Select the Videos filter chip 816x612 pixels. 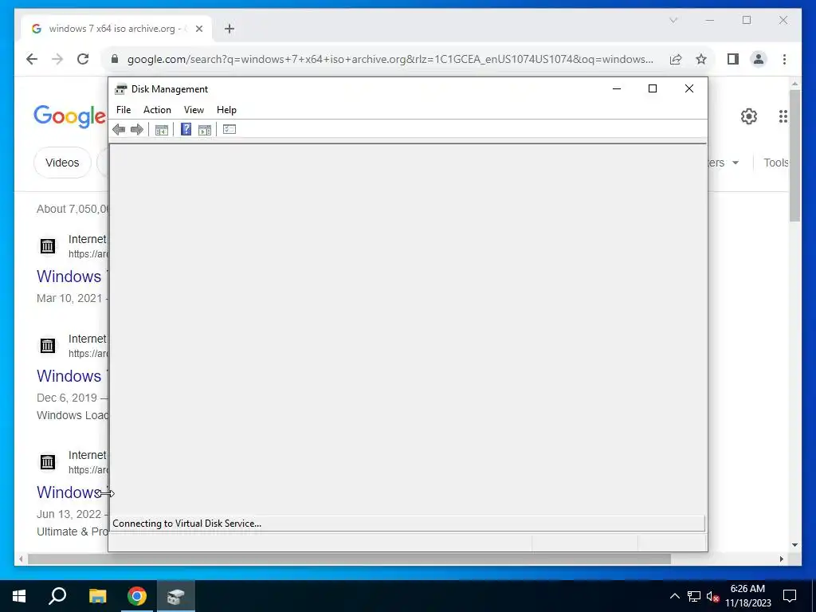pos(62,163)
